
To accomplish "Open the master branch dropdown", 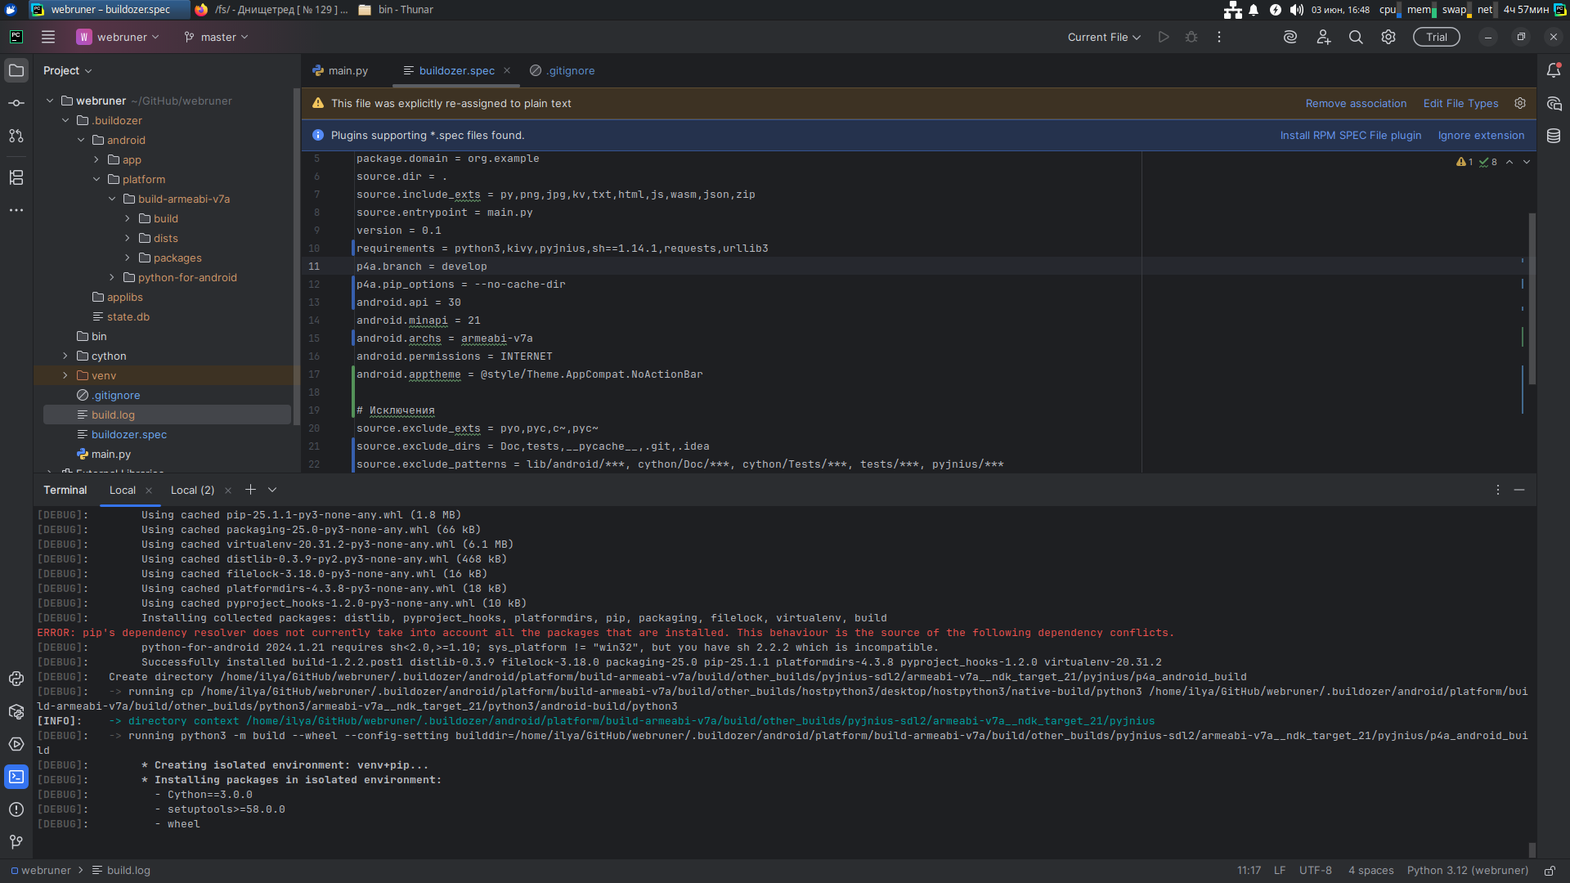I will (217, 37).
